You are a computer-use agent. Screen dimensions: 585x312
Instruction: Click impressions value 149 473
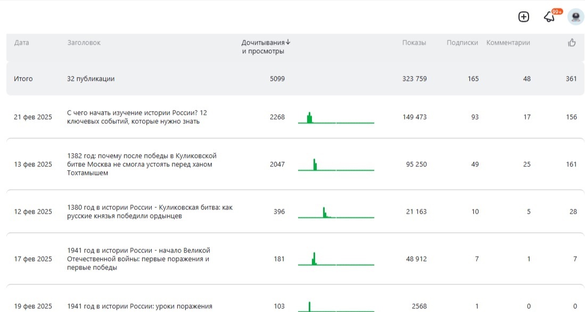(415, 117)
